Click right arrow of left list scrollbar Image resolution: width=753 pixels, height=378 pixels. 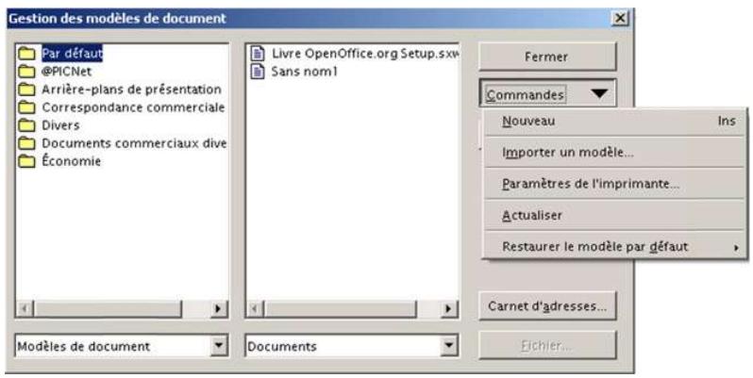tap(219, 309)
